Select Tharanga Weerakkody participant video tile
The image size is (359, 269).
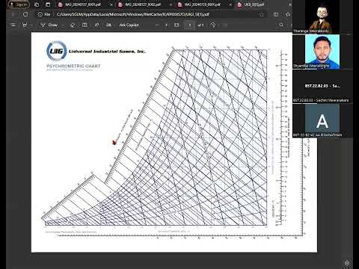(x=322, y=17)
